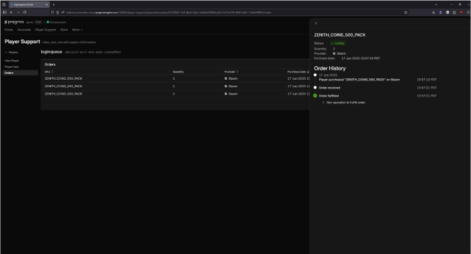The width and height of the screenshot is (471, 254).
Task: Bookmark this page with star icon
Action: click(406, 12)
